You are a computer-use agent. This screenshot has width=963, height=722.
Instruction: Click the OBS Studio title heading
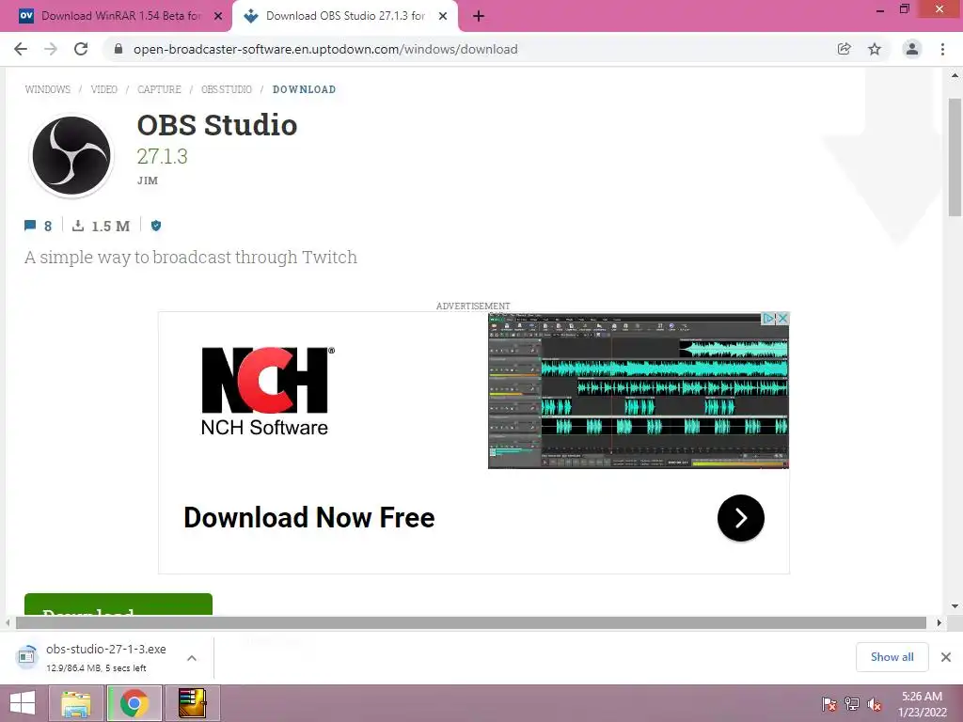pos(217,125)
